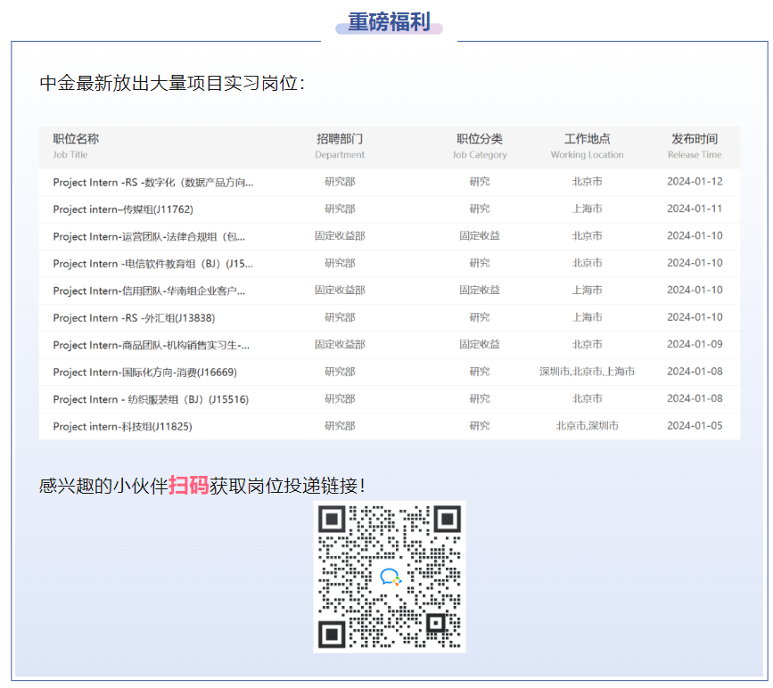Select the 2024-01-11 release date cell
The image size is (773, 688).
point(695,209)
